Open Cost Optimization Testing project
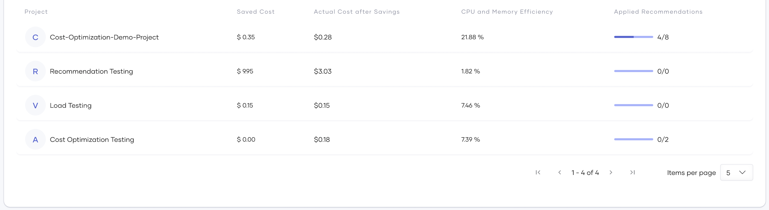 92,139
